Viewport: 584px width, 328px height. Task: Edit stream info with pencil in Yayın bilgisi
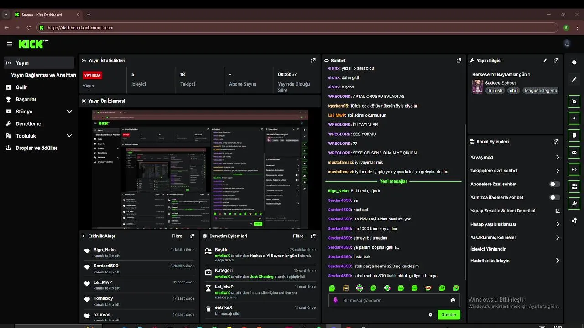coord(545,60)
